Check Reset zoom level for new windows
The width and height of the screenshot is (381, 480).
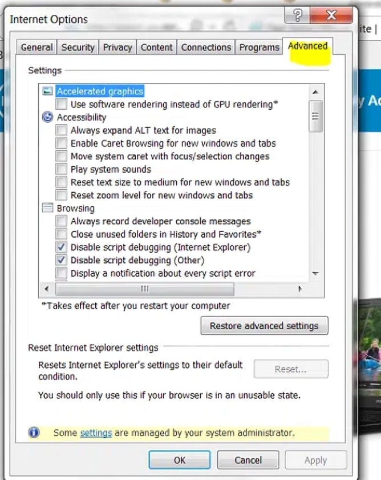61,195
